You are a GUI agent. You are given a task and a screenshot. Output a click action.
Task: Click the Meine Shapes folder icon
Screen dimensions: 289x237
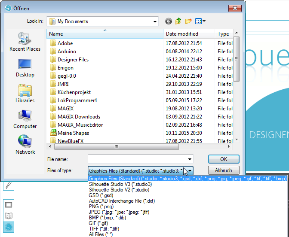pyautogui.click(x=53, y=133)
